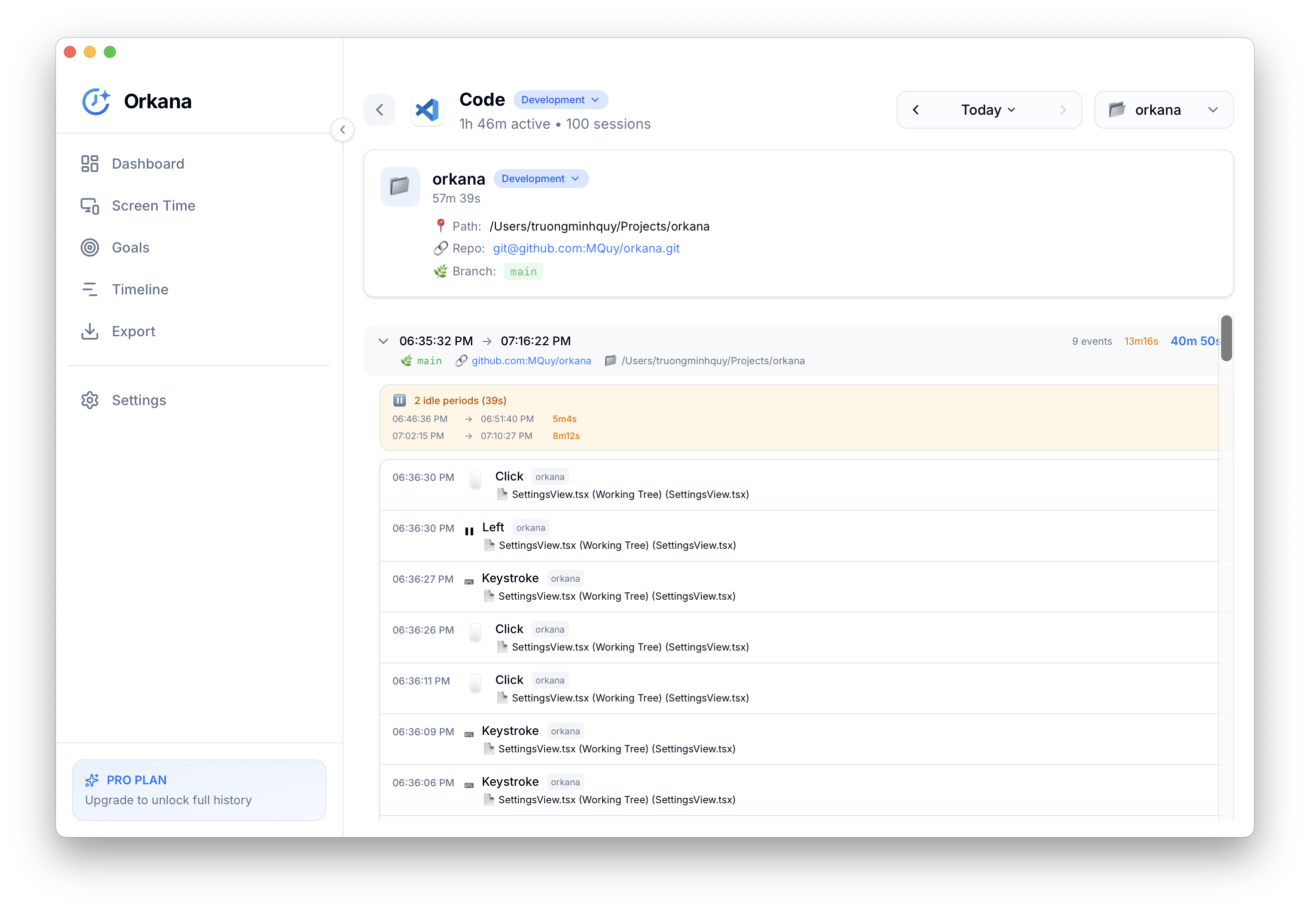
Task: Collapse the sidebar with the chevron button
Action: (342, 130)
